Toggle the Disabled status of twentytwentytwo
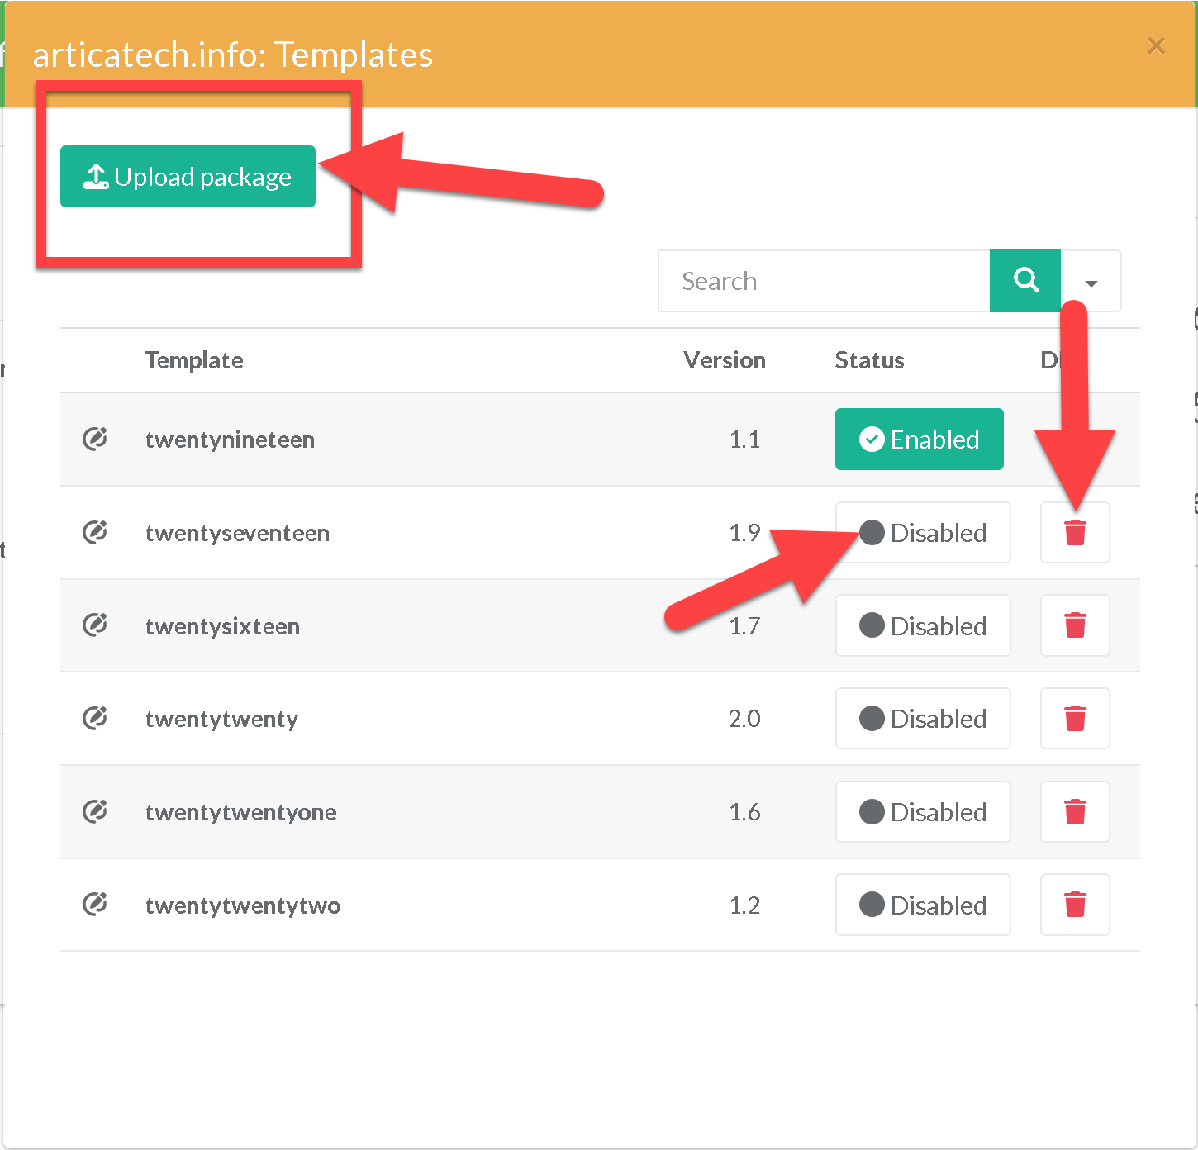Image resolution: width=1198 pixels, height=1150 pixels. 922,905
